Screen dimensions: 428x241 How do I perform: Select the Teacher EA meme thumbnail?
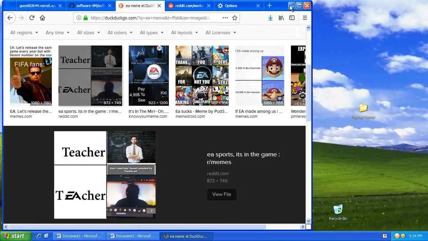click(x=90, y=76)
